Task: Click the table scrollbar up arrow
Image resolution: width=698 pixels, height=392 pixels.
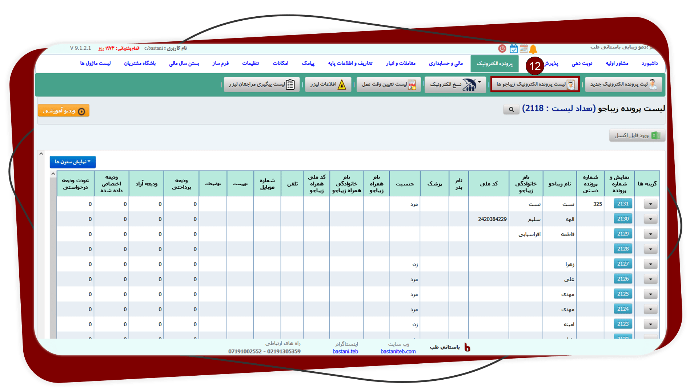Action: pyautogui.click(x=53, y=174)
